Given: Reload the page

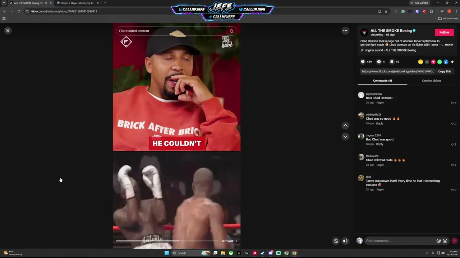Looking at the screenshot, I should coord(19,11).
